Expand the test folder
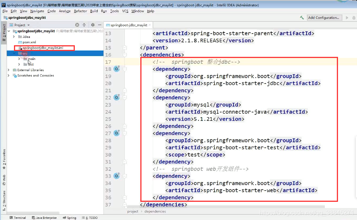Screen dimensions: 357x220 [19, 64]
